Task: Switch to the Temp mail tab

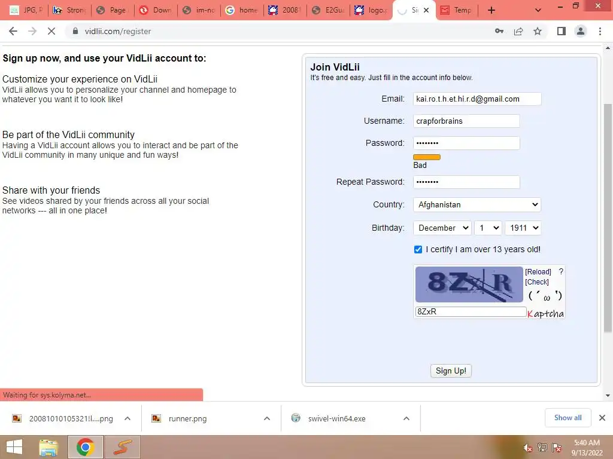Action: coord(456,10)
